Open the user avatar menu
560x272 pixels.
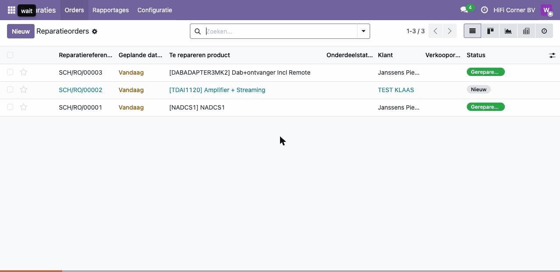[x=546, y=10]
